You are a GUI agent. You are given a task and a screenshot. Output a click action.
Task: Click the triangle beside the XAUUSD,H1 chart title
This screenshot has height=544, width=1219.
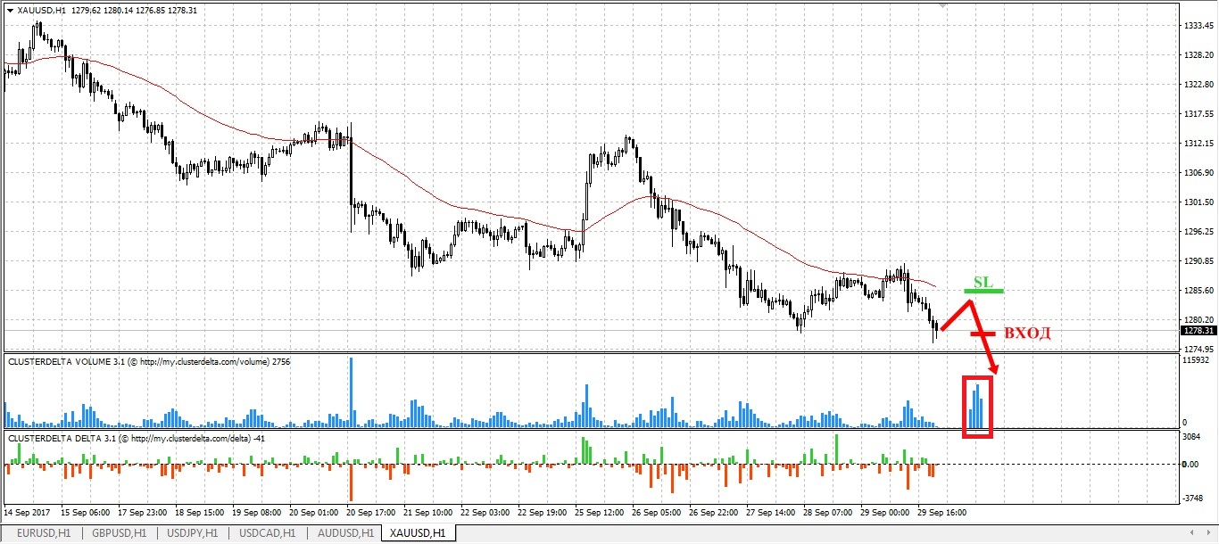tap(10, 10)
